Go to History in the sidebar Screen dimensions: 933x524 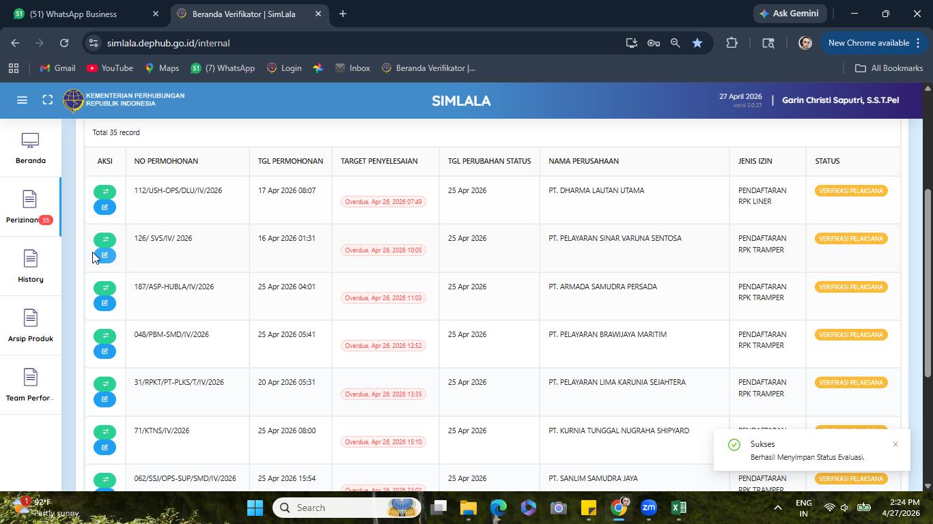31,267
